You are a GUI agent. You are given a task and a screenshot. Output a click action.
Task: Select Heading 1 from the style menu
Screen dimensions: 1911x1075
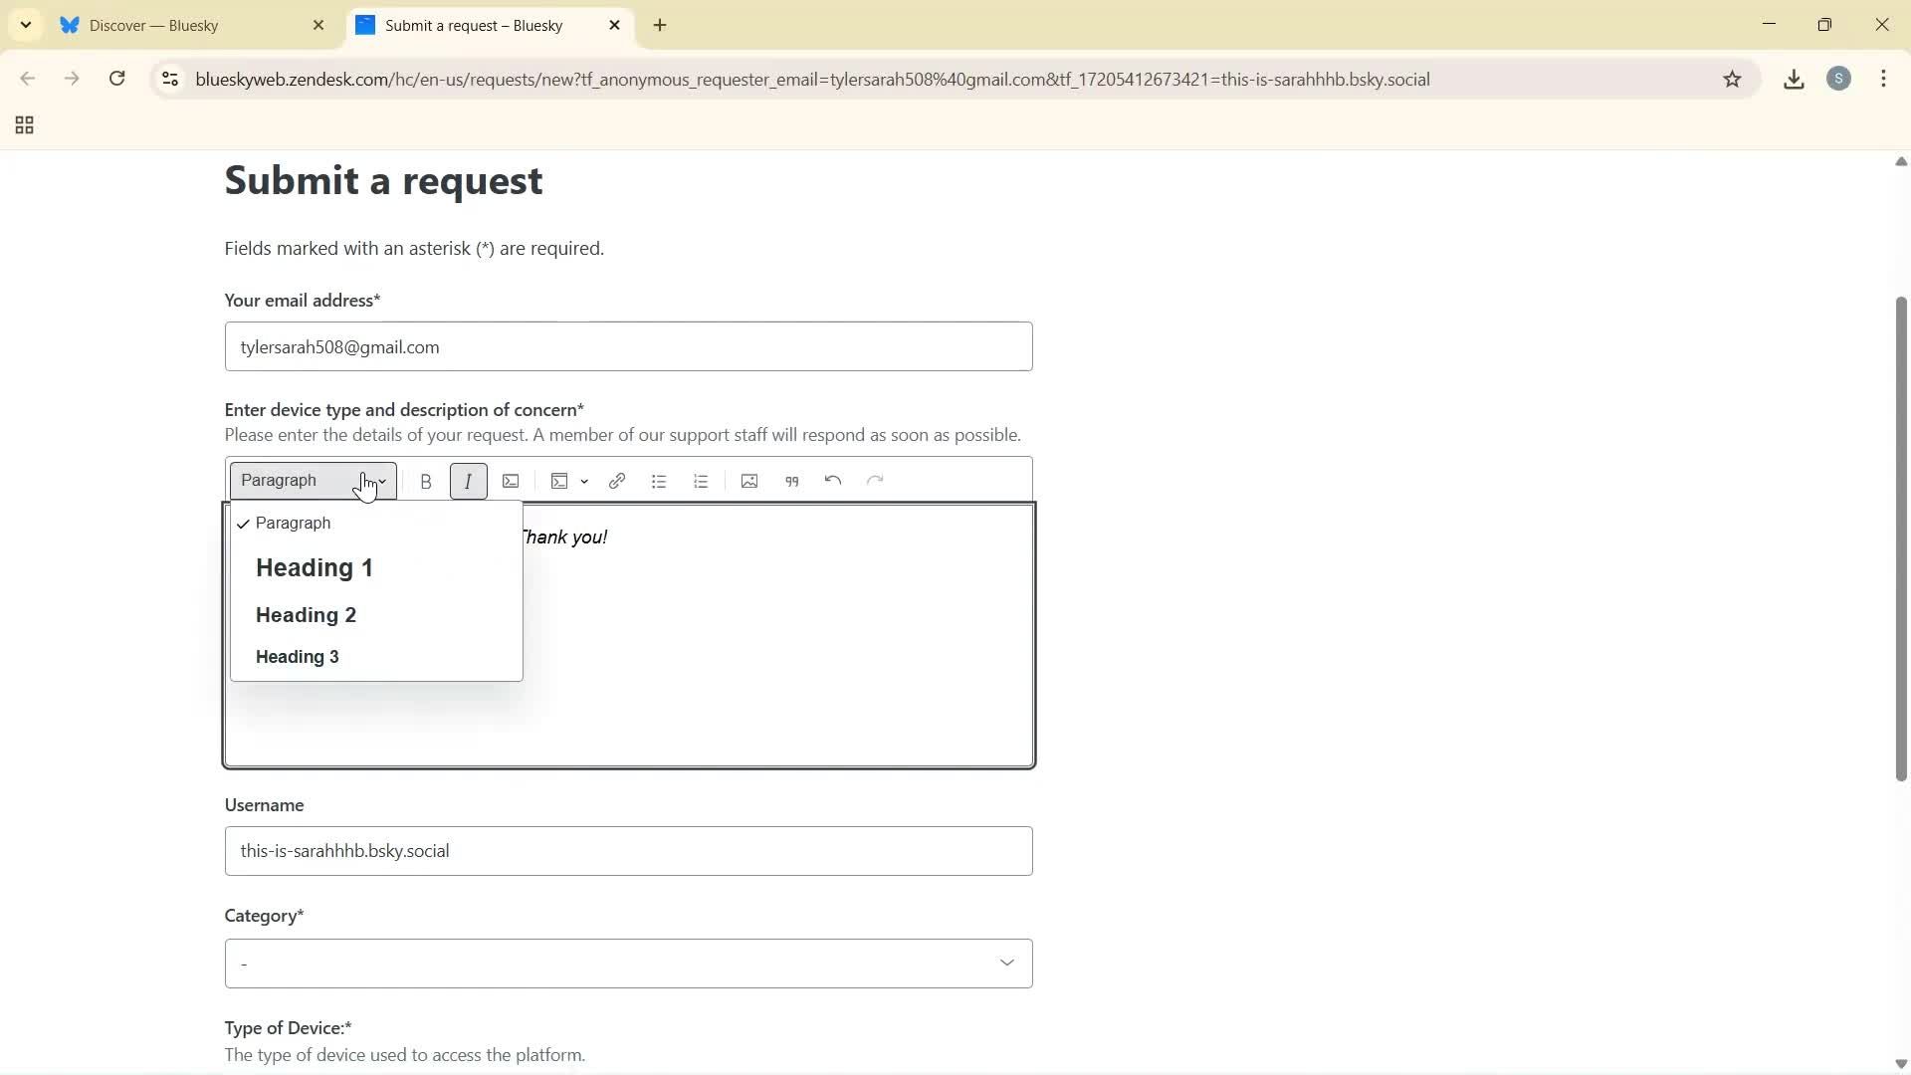click(x=314, y=567)
